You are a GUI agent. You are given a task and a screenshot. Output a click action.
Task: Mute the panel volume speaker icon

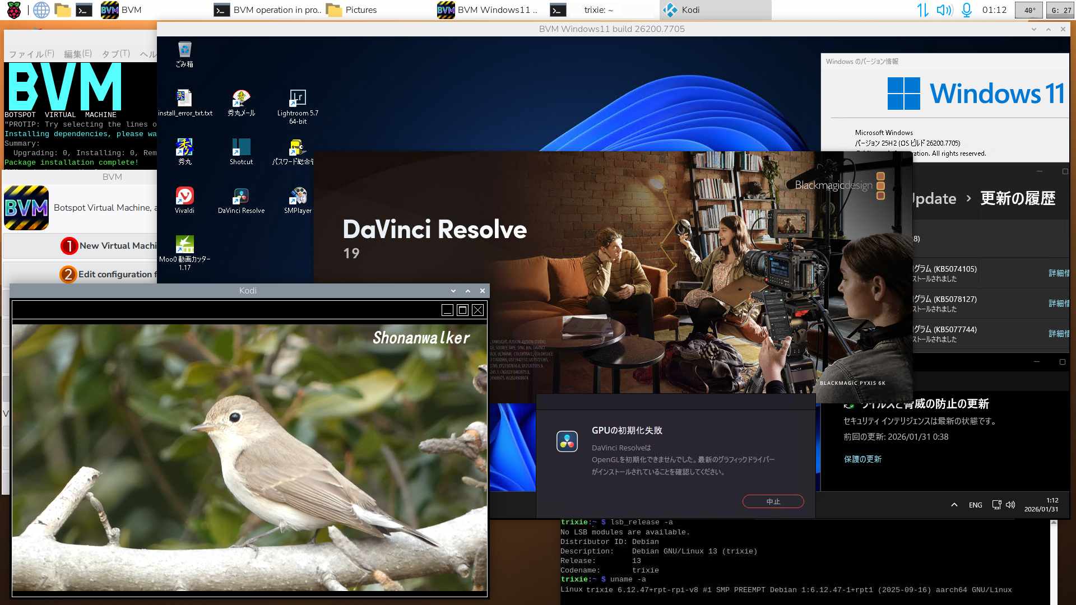click(x=944, y=10)
